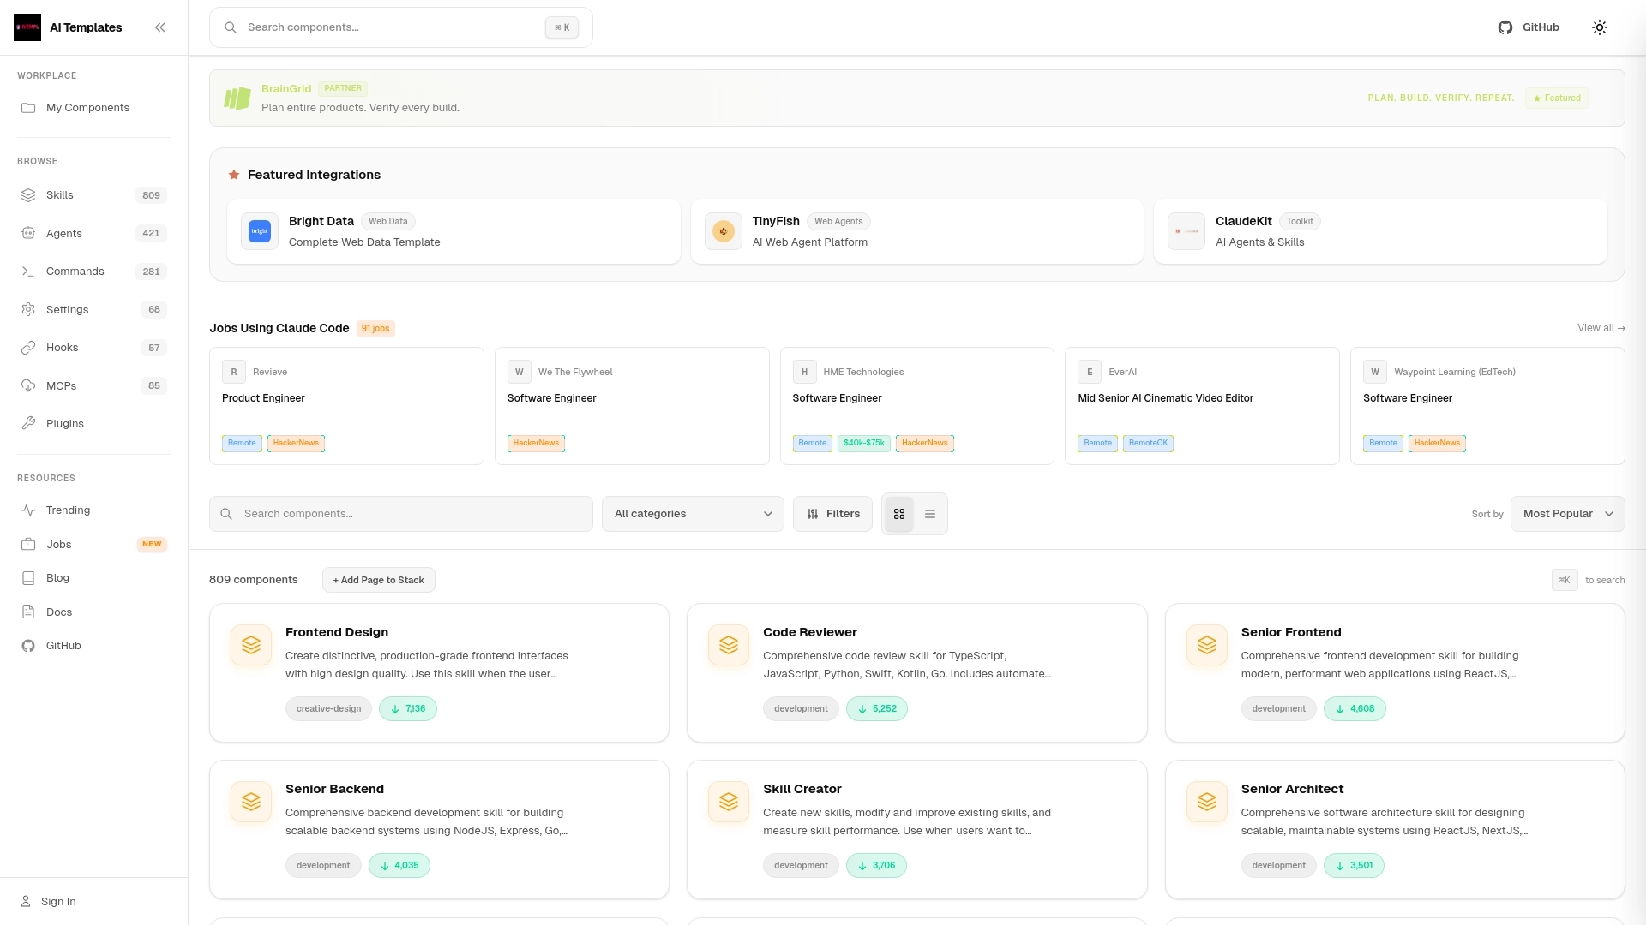Click the Senior Frontend layers icon
The image size is (1646, 925).
coord(1207,645)
